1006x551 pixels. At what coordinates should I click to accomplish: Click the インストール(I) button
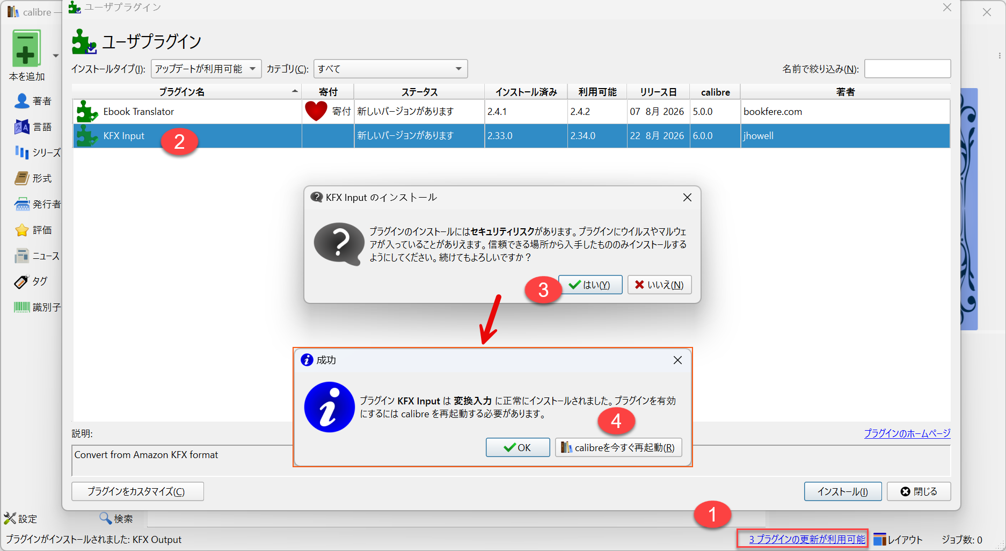pyautogui.click(x=843, y=491)
